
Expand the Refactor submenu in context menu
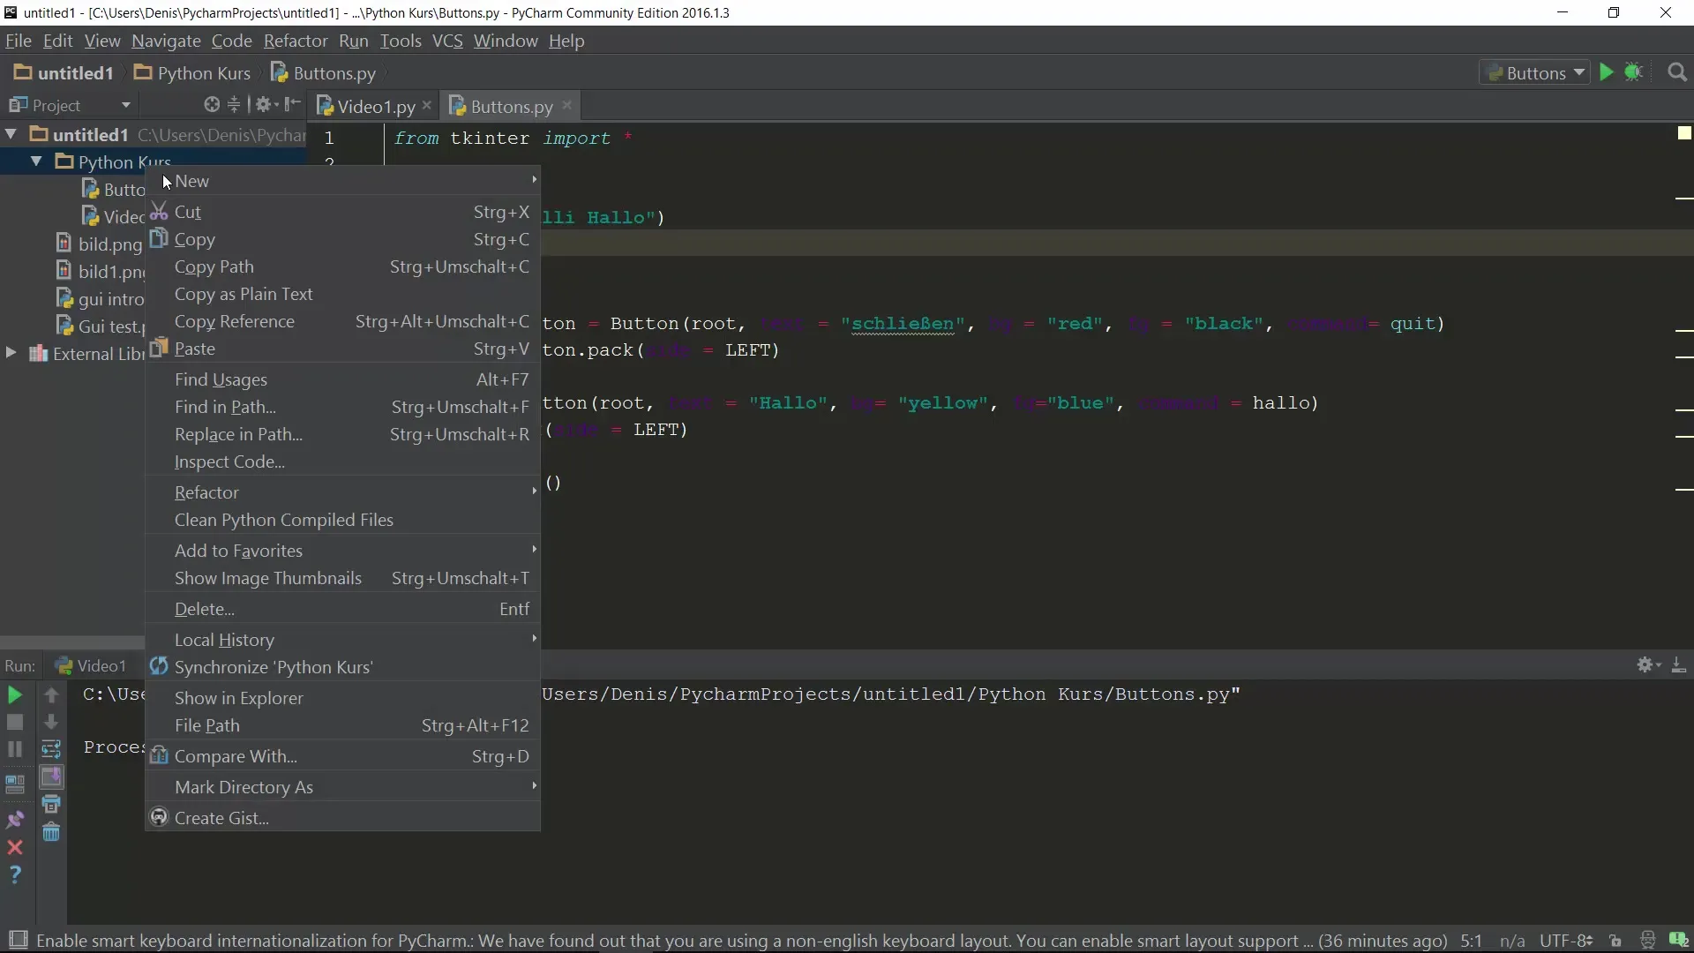(x=342, y=492)
